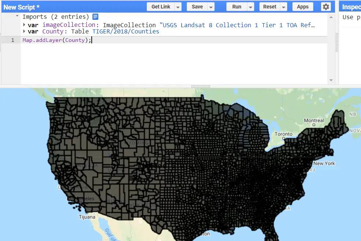Expand the imageCollection variable entry
361x241 pixels.
pos(24,25)
